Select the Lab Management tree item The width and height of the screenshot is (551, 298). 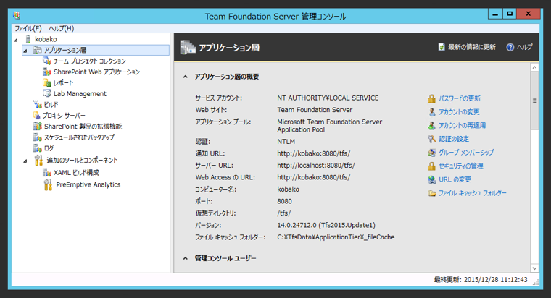[80, 93]
